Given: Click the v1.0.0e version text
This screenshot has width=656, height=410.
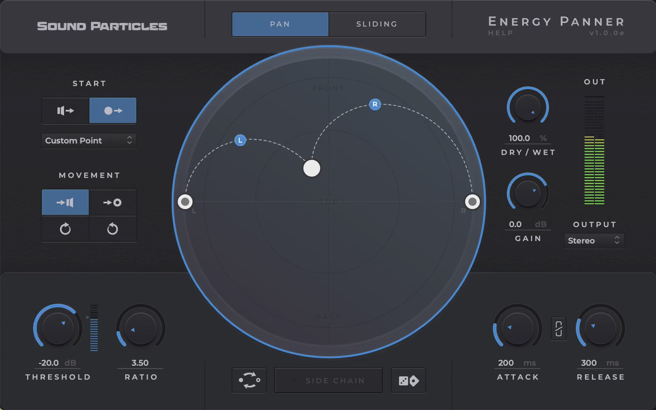Looking at the screenshot, I should (x=607, y=33).
